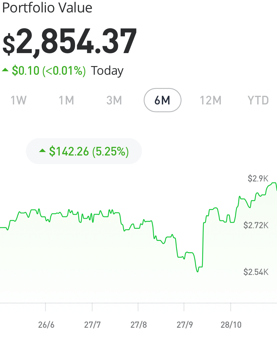The image size is (277, 341).
Task: Show the YTD performance range
Action: (x=258, y=100)
